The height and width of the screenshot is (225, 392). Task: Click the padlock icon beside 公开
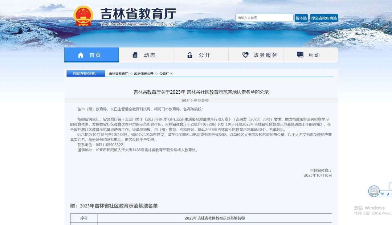(x=190, y=54)
